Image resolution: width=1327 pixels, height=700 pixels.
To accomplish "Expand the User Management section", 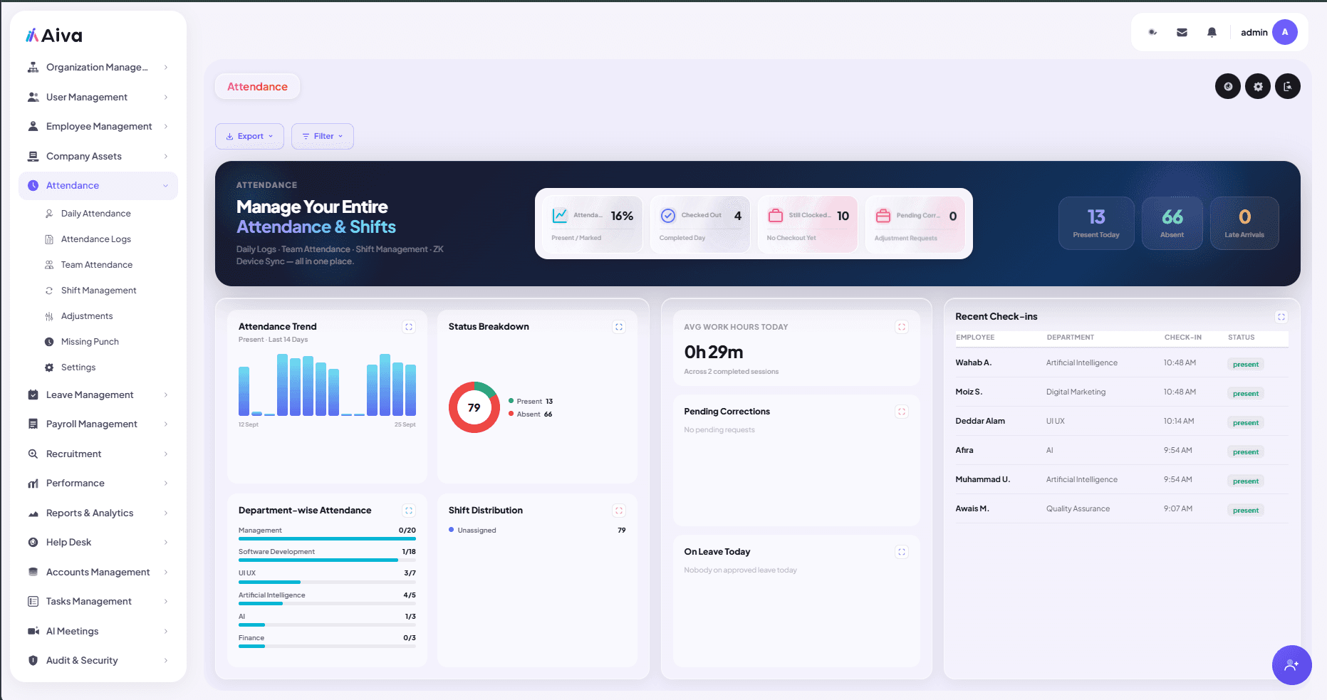I will pos(98,97).
